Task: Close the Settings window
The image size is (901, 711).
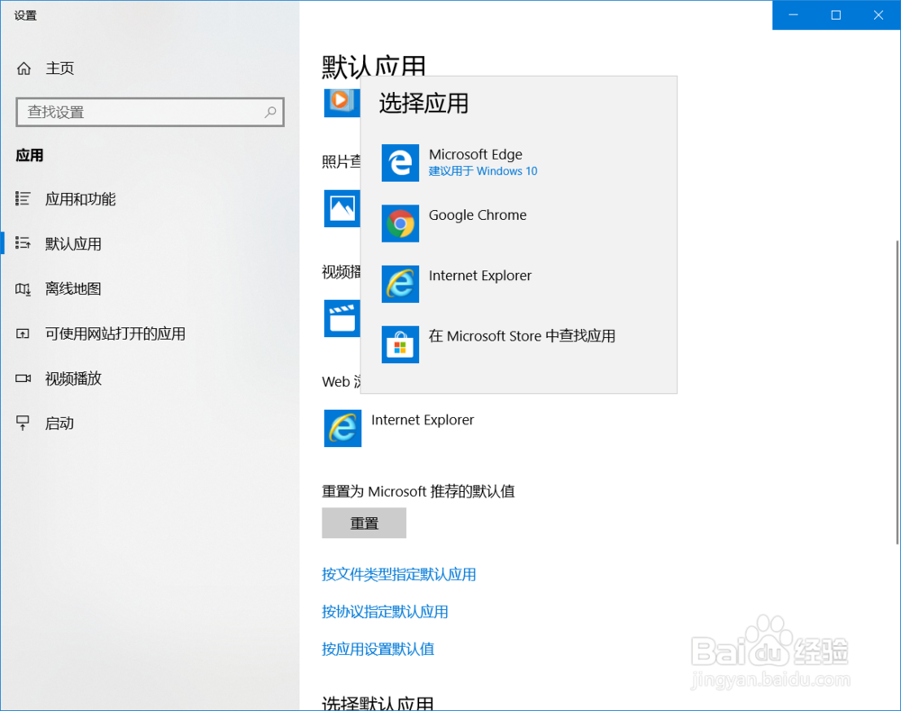Action: (878, 15)
